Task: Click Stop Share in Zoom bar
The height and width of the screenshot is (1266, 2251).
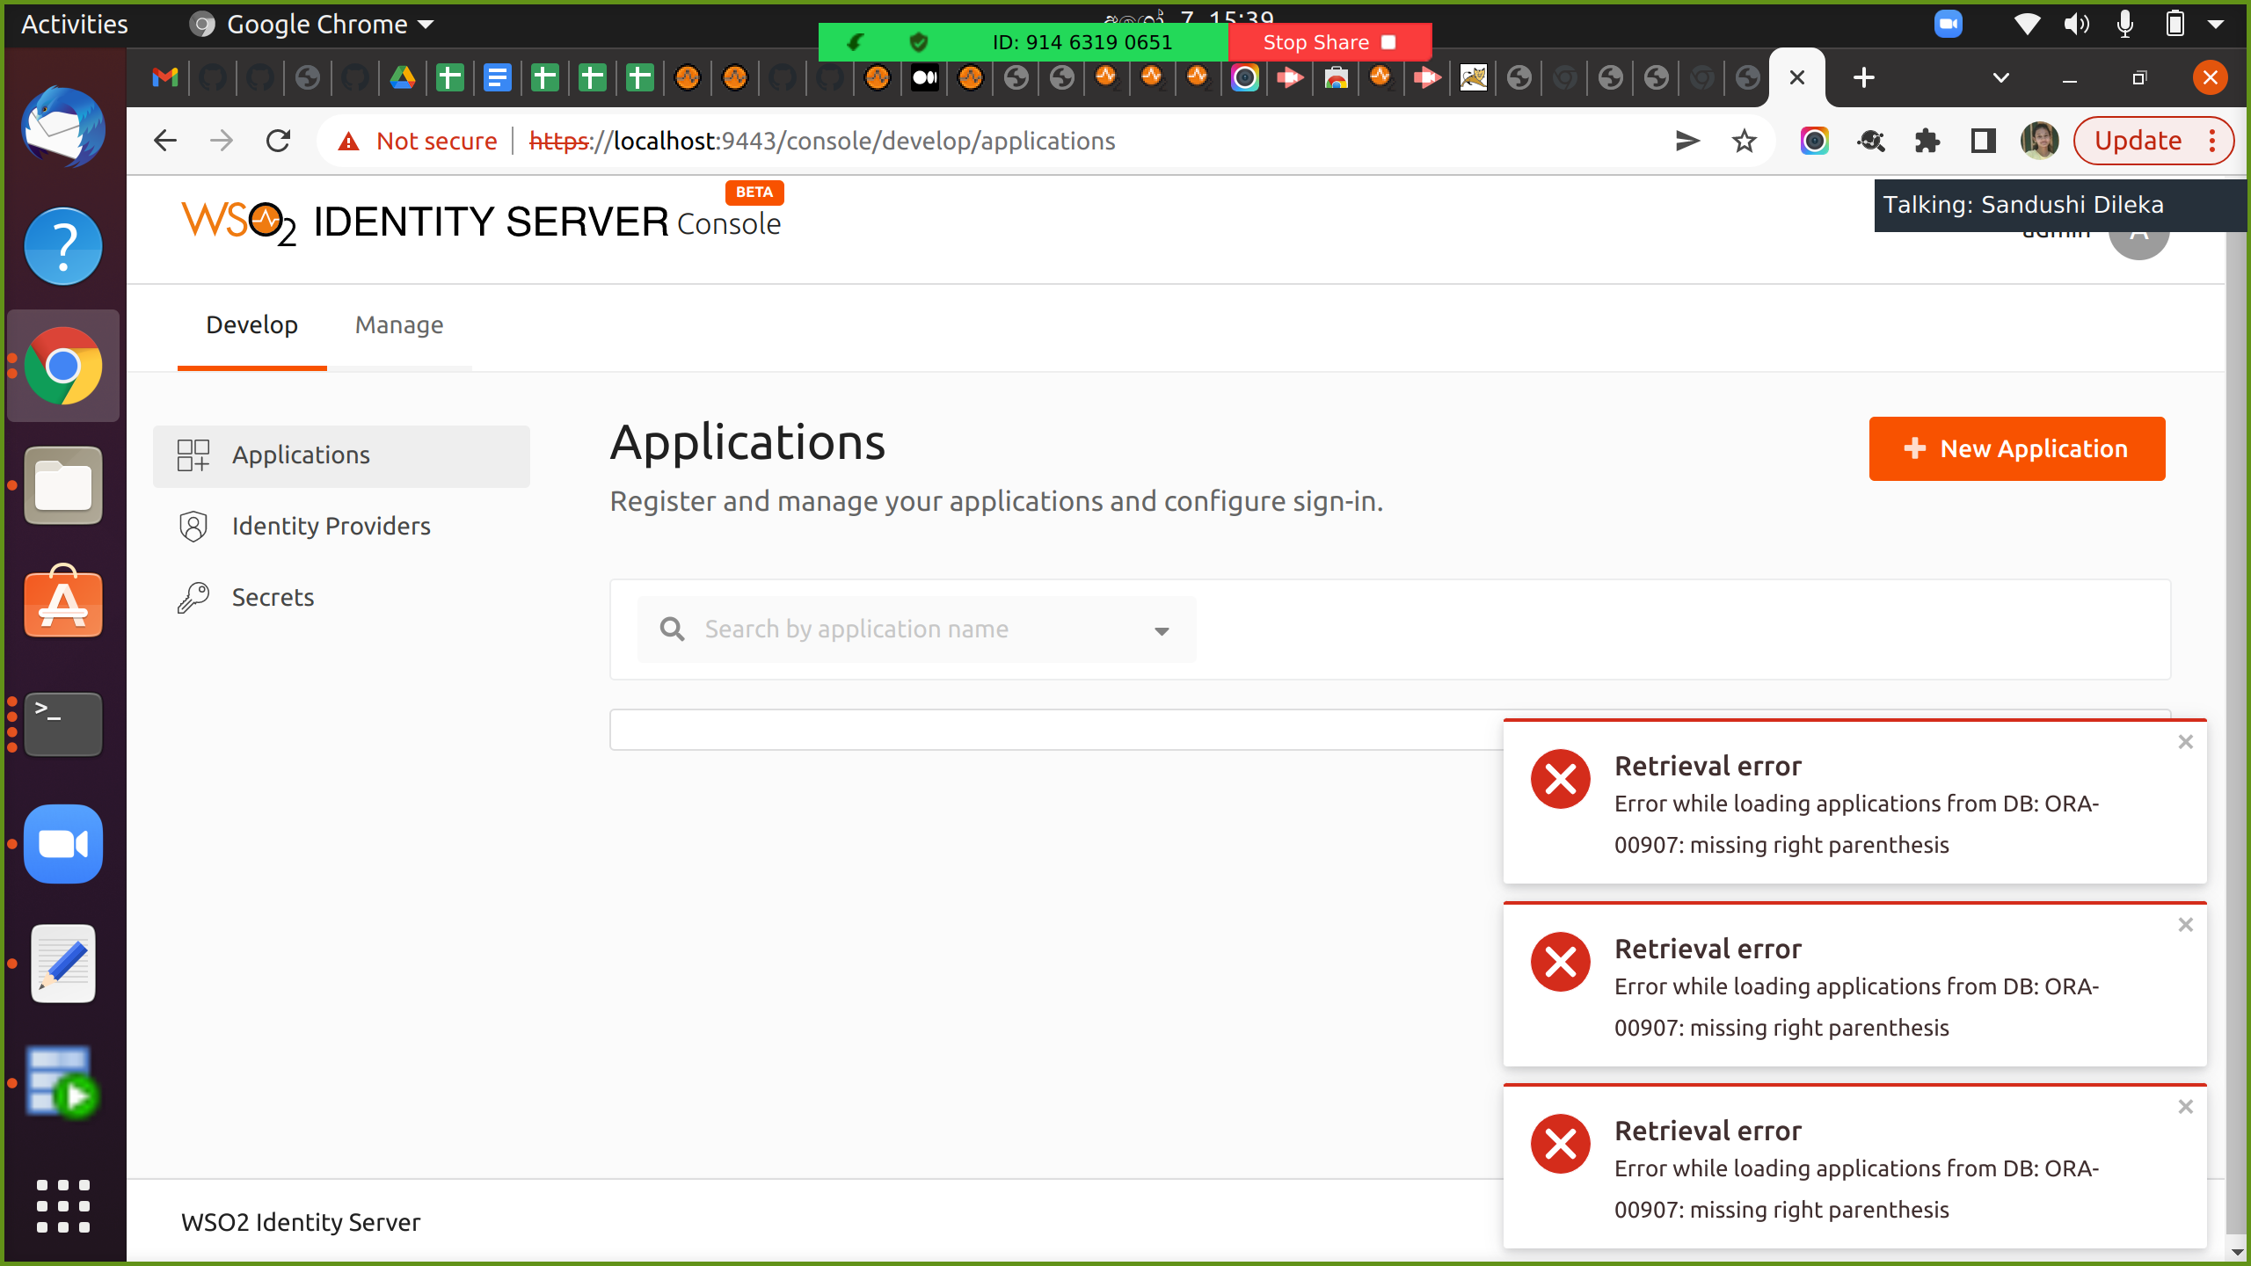Action: point(1328,42)
